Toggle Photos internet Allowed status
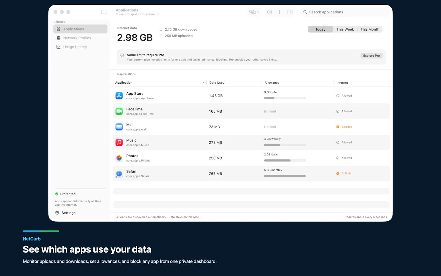 [x=344, y=158]
